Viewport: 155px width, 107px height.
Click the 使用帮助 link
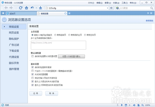(149, 21)
